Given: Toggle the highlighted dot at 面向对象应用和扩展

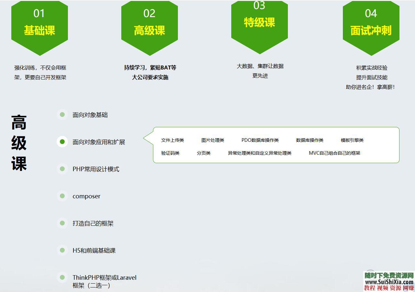Looking at the screenshot, I should (62, 142).
